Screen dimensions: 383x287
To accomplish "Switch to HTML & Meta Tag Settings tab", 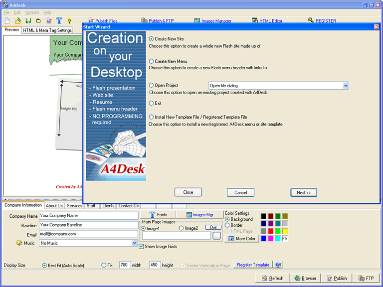I will tap(47, 30).
